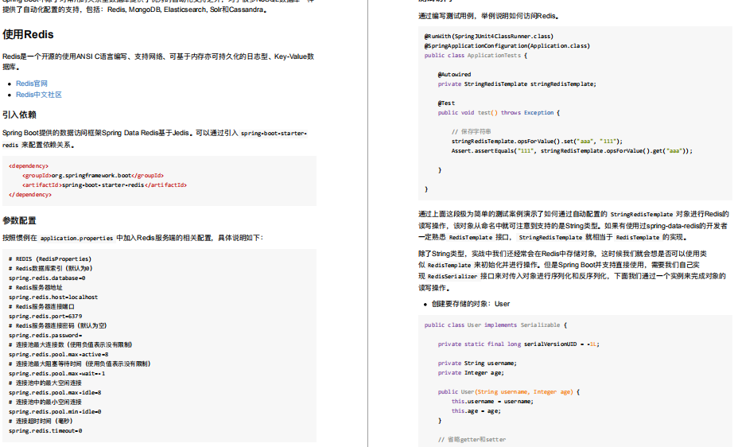Click the public void test() line
Image resolution: width=734 pixels, height=447 pixels.
(499, 113)
